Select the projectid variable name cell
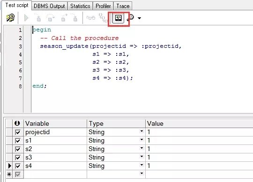 [55, 132]
